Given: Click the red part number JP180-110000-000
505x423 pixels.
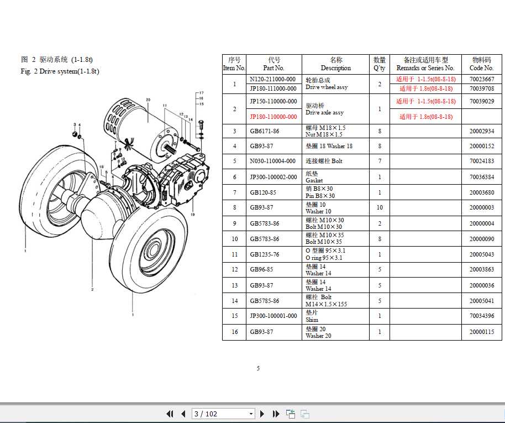Looking at the screenshot, I should pos(272,117).
